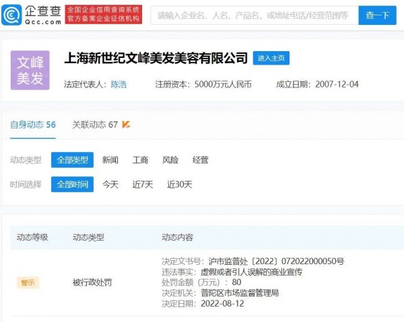Click the company name title 上海新世纪文峰美发美容有限公司
Viewport: 404px width, 322px height.
[156, 58]
